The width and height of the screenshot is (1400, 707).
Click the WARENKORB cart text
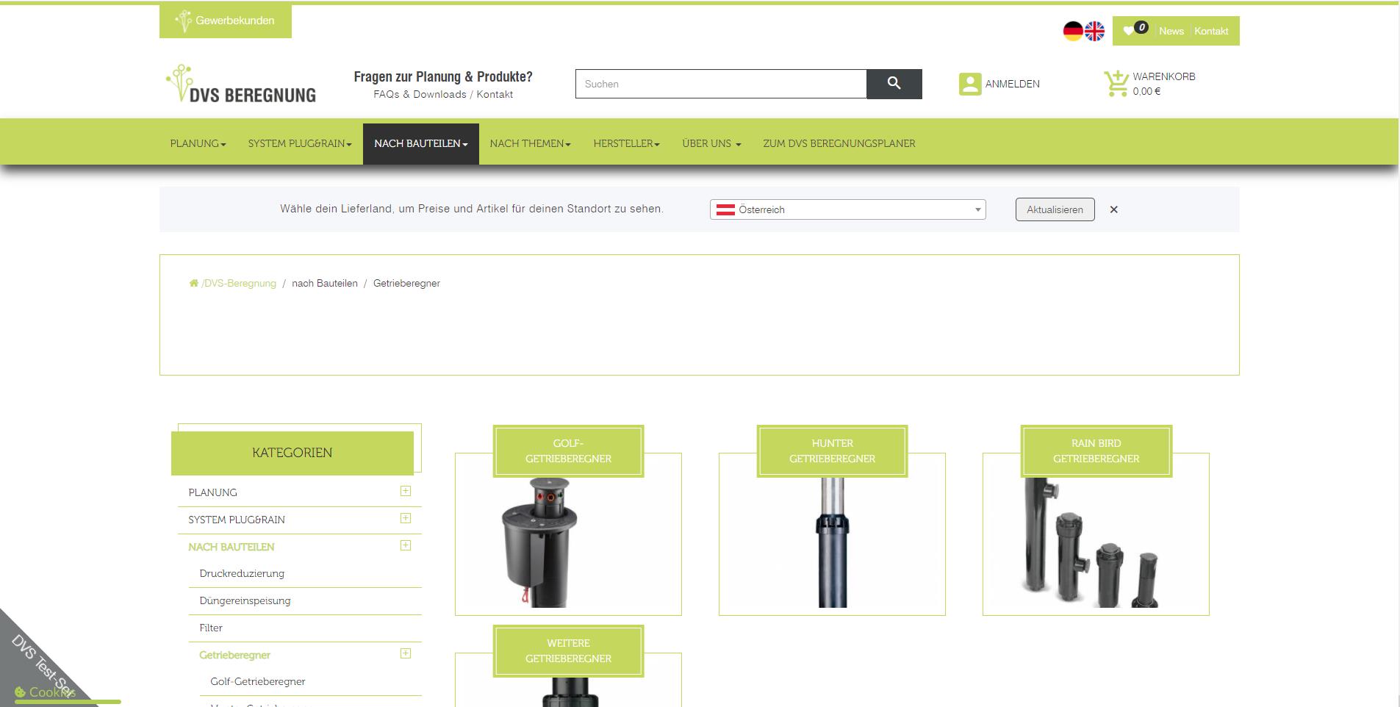pos(1163,76)
